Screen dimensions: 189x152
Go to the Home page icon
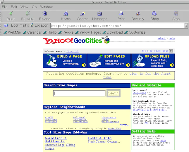pyautogui.click(x=66, y=14)
